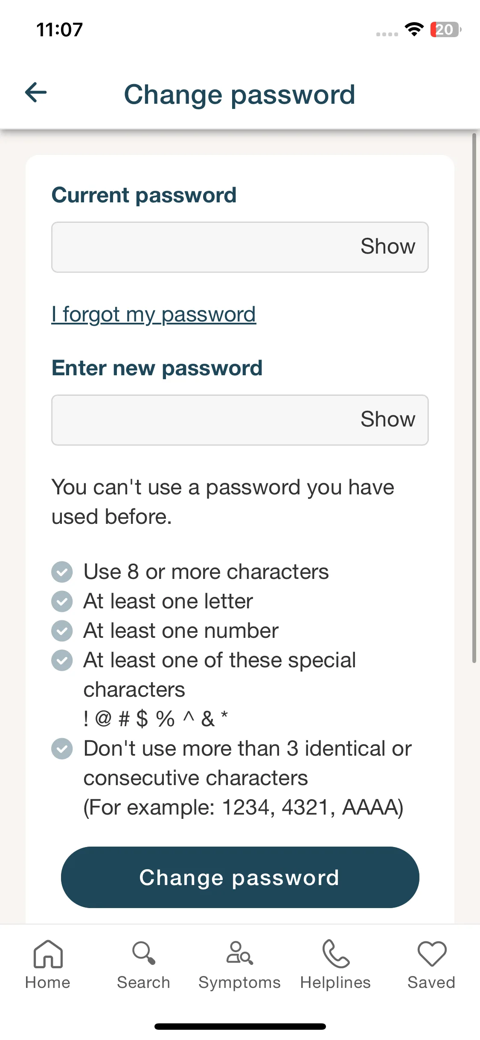
Task: Tap the Wi-Fi status icon
Action: click(414, 29)
